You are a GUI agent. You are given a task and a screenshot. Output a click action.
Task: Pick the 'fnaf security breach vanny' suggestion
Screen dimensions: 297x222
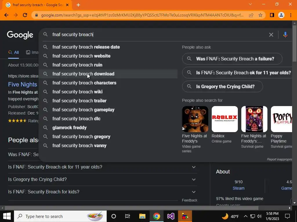pos(108,146)
